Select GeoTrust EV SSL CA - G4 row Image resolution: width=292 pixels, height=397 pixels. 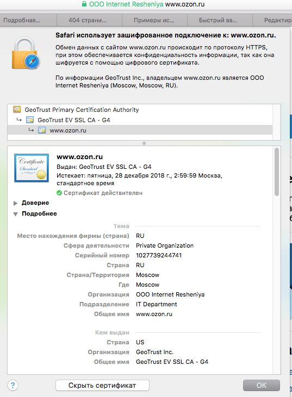[x=140, y=120]
